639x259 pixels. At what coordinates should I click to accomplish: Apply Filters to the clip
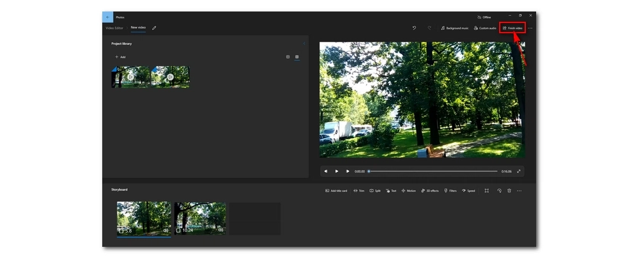[450, 191]
